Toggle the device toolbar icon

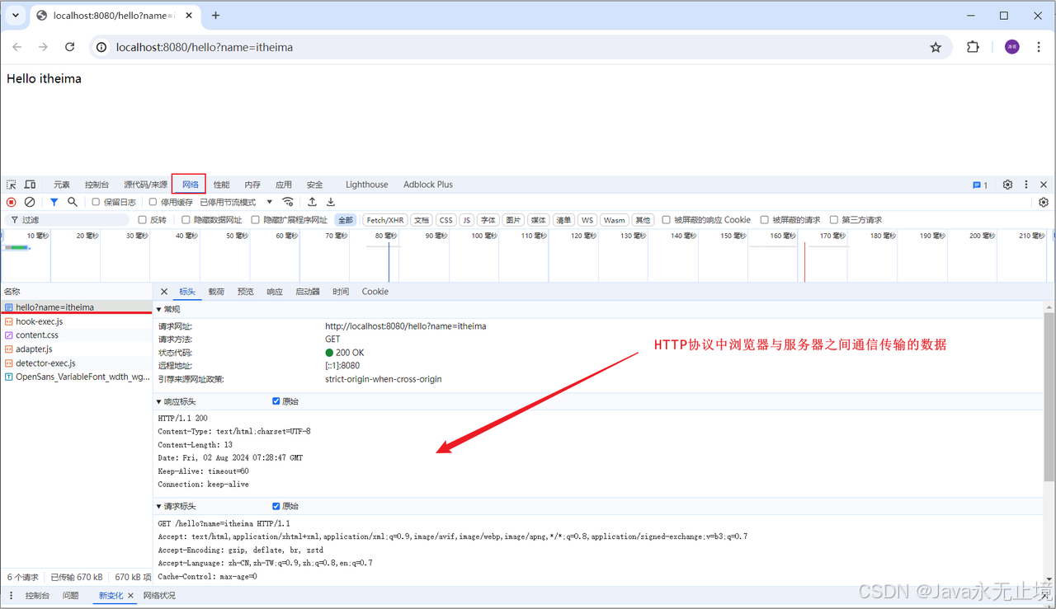coord(30,185)
